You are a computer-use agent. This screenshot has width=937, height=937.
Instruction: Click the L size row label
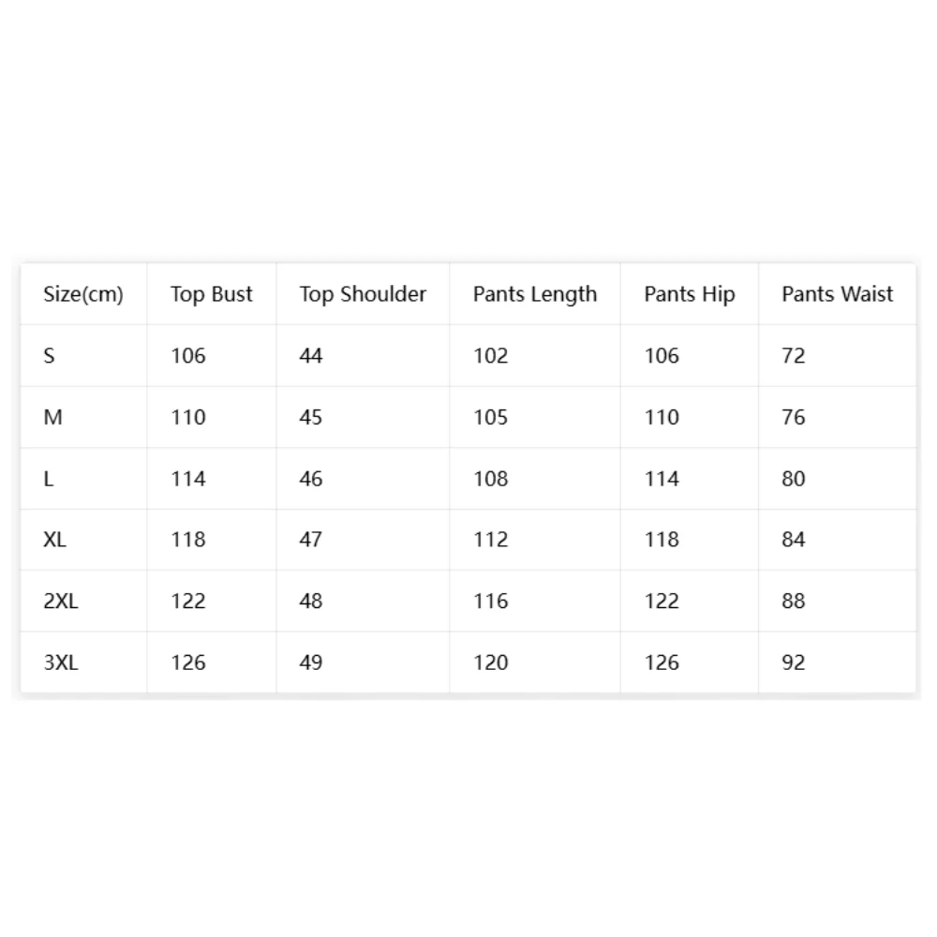(49, 479)
